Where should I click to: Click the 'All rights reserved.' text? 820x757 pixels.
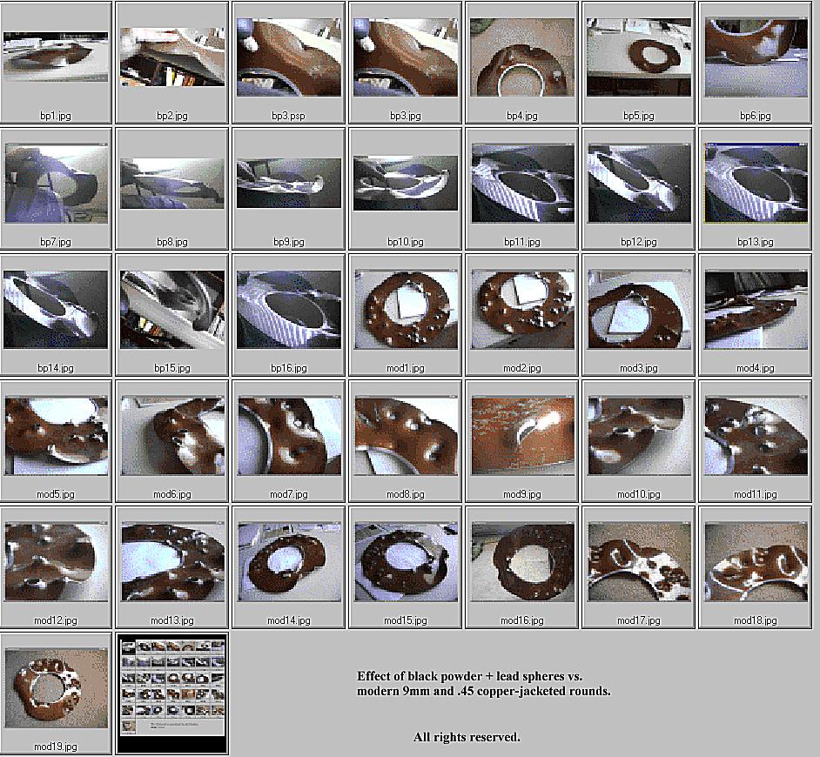[467, 737]
